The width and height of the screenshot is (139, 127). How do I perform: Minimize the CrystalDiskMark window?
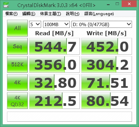coord(108,4)
